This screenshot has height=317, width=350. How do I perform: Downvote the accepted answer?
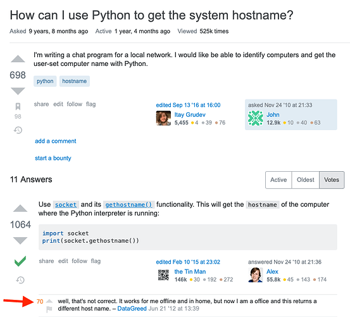point(20,240)
